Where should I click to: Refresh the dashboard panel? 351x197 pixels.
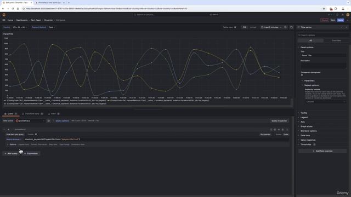pyautogui.click(x=291, y=27)
